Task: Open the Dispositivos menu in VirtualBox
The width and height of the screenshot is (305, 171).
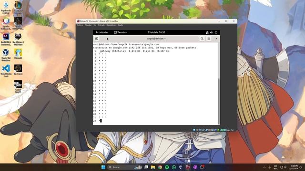Action: pyautogui.click(x=111, y=25)
